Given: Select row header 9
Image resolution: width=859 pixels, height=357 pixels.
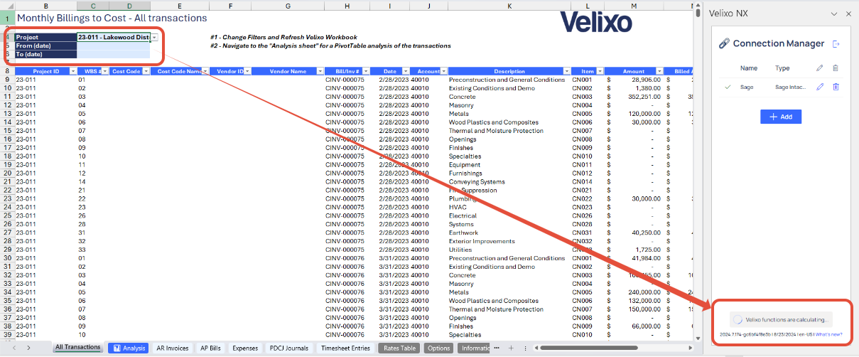Looking at the screenshot, I should 6,80.
